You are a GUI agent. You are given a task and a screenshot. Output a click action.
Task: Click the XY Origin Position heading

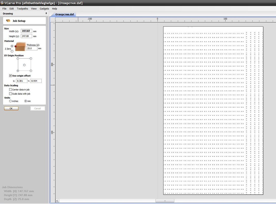[14, 55]
